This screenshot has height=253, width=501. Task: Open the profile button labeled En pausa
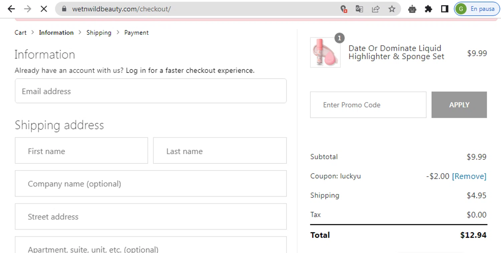[x=477, y=9]
